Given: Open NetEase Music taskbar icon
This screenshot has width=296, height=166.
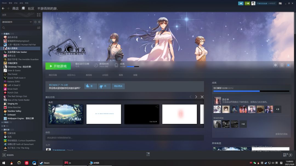Looking at the screenshot, I should (x=27, y=163).
